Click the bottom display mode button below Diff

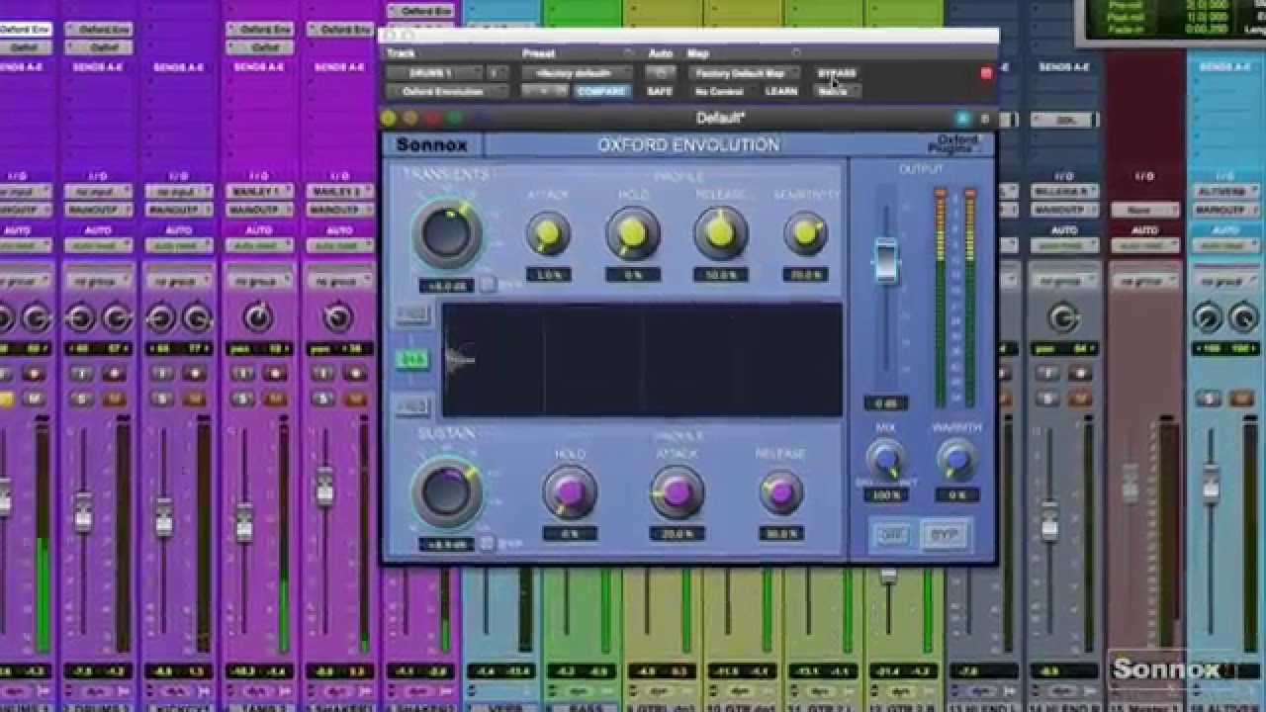[412, 405]
